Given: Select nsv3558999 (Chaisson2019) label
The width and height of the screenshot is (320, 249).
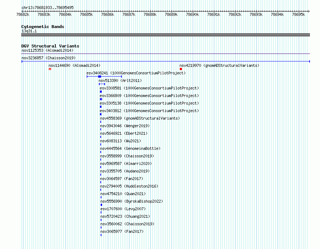Looking at the screenshot, I should tap(127, 156).
